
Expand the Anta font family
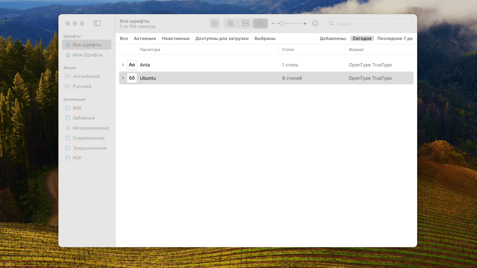(x=123, y=65)
